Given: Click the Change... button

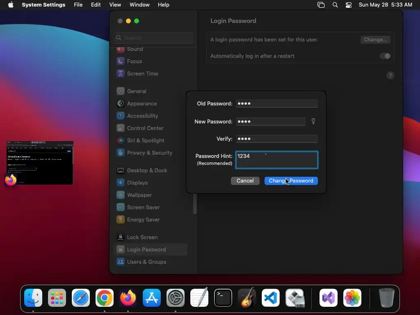Looking at the screenshot, I should pyautogui.click(x=375, y=40).
